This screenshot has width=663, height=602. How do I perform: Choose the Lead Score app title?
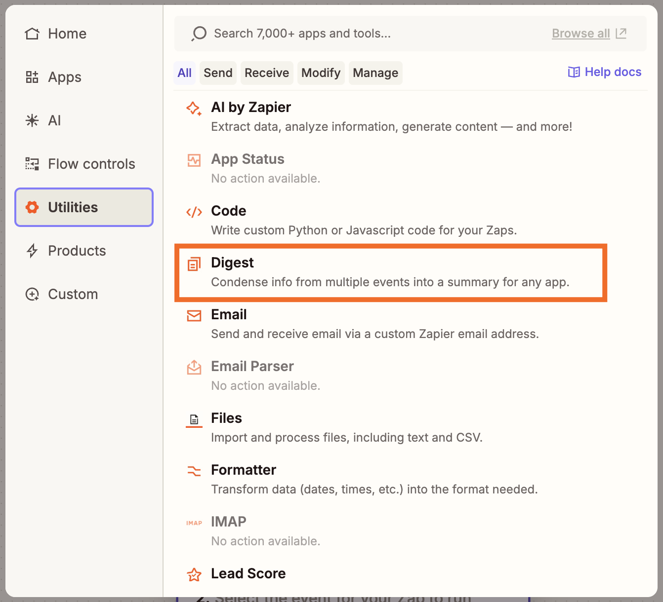(x=249, y=573)
